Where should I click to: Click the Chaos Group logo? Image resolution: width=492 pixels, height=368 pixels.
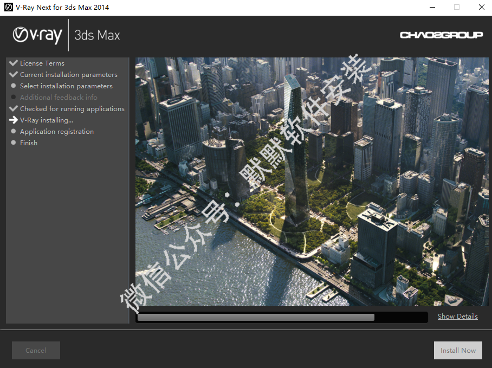pos(441,35)
